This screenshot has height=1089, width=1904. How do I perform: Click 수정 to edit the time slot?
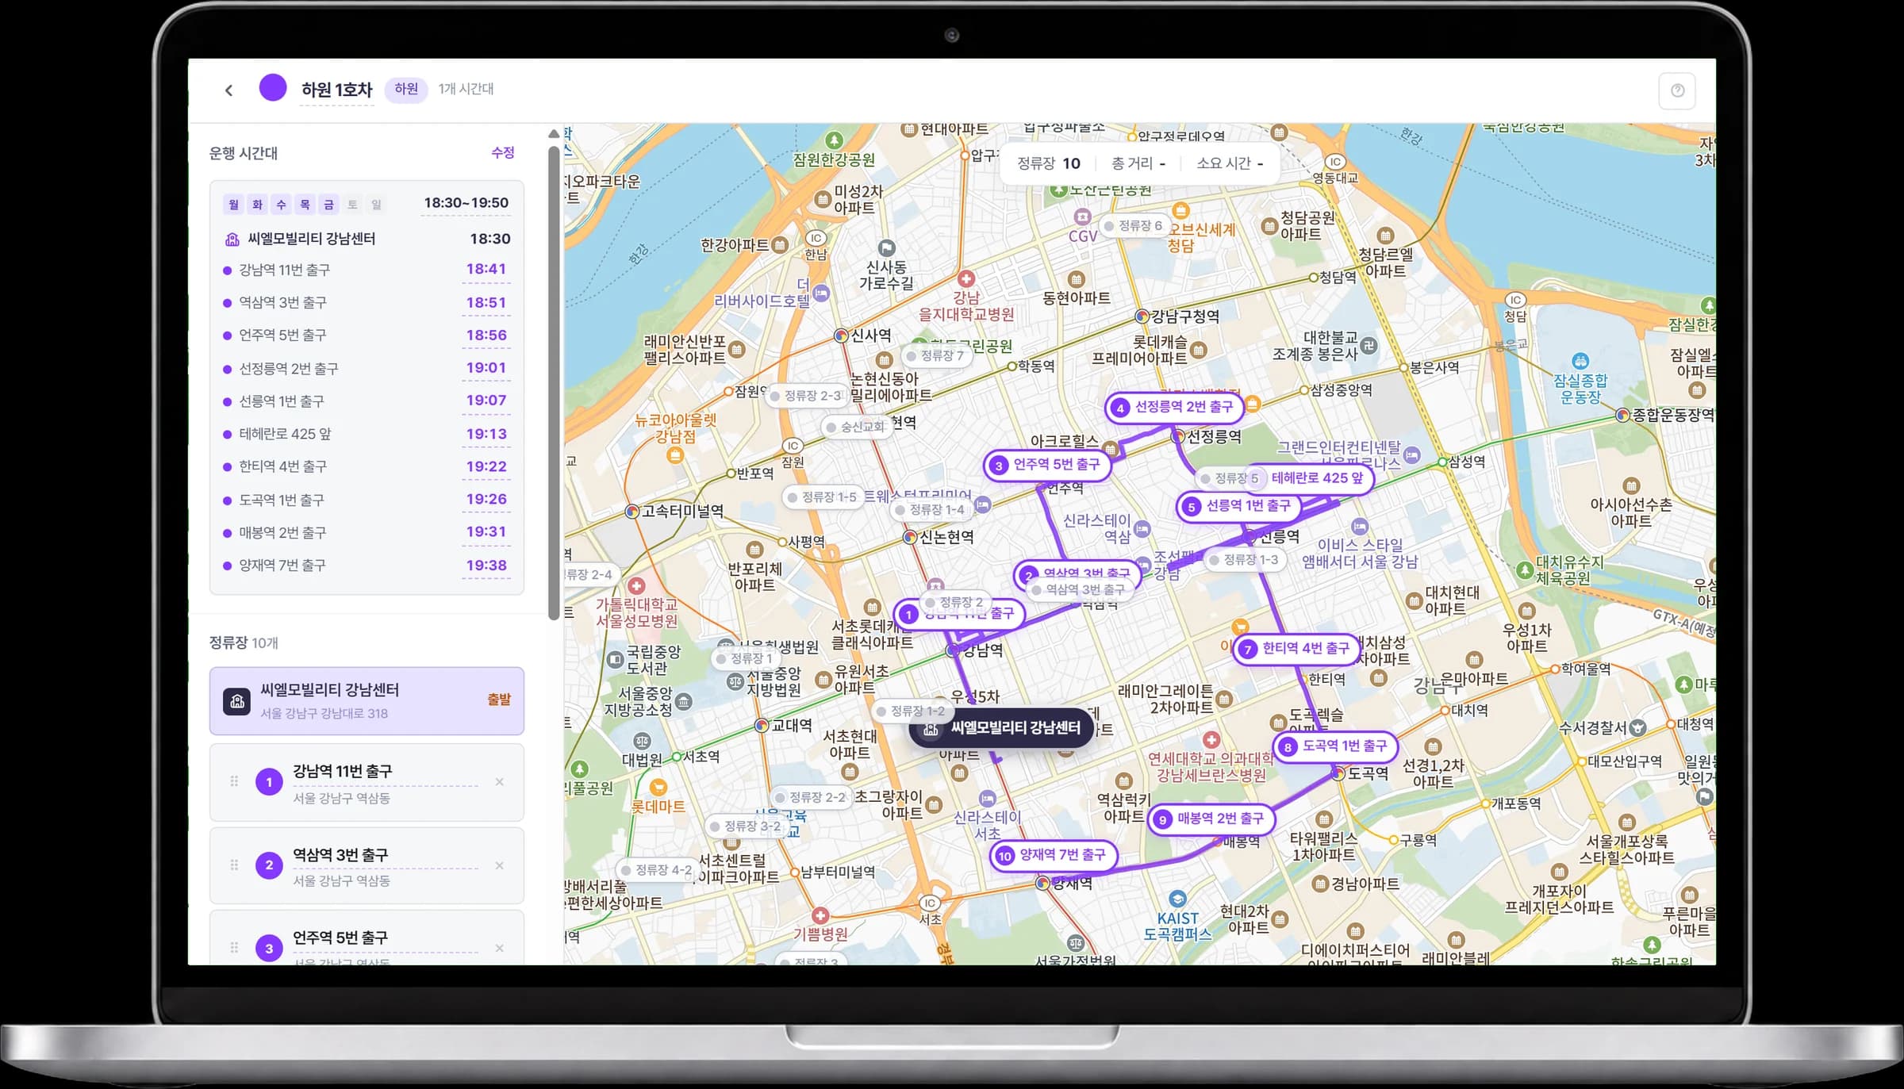pos(503,152)
